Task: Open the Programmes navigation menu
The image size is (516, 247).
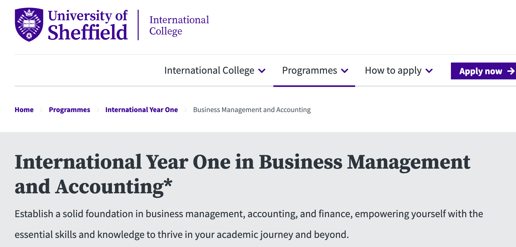Action: [x=309, y=71]
